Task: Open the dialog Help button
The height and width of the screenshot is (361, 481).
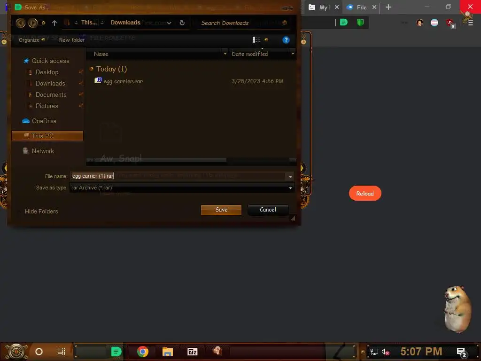Action: pos(286,40)
